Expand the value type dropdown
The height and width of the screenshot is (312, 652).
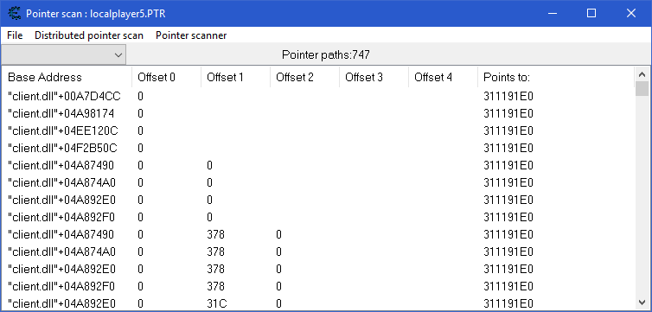pos(63,54)
